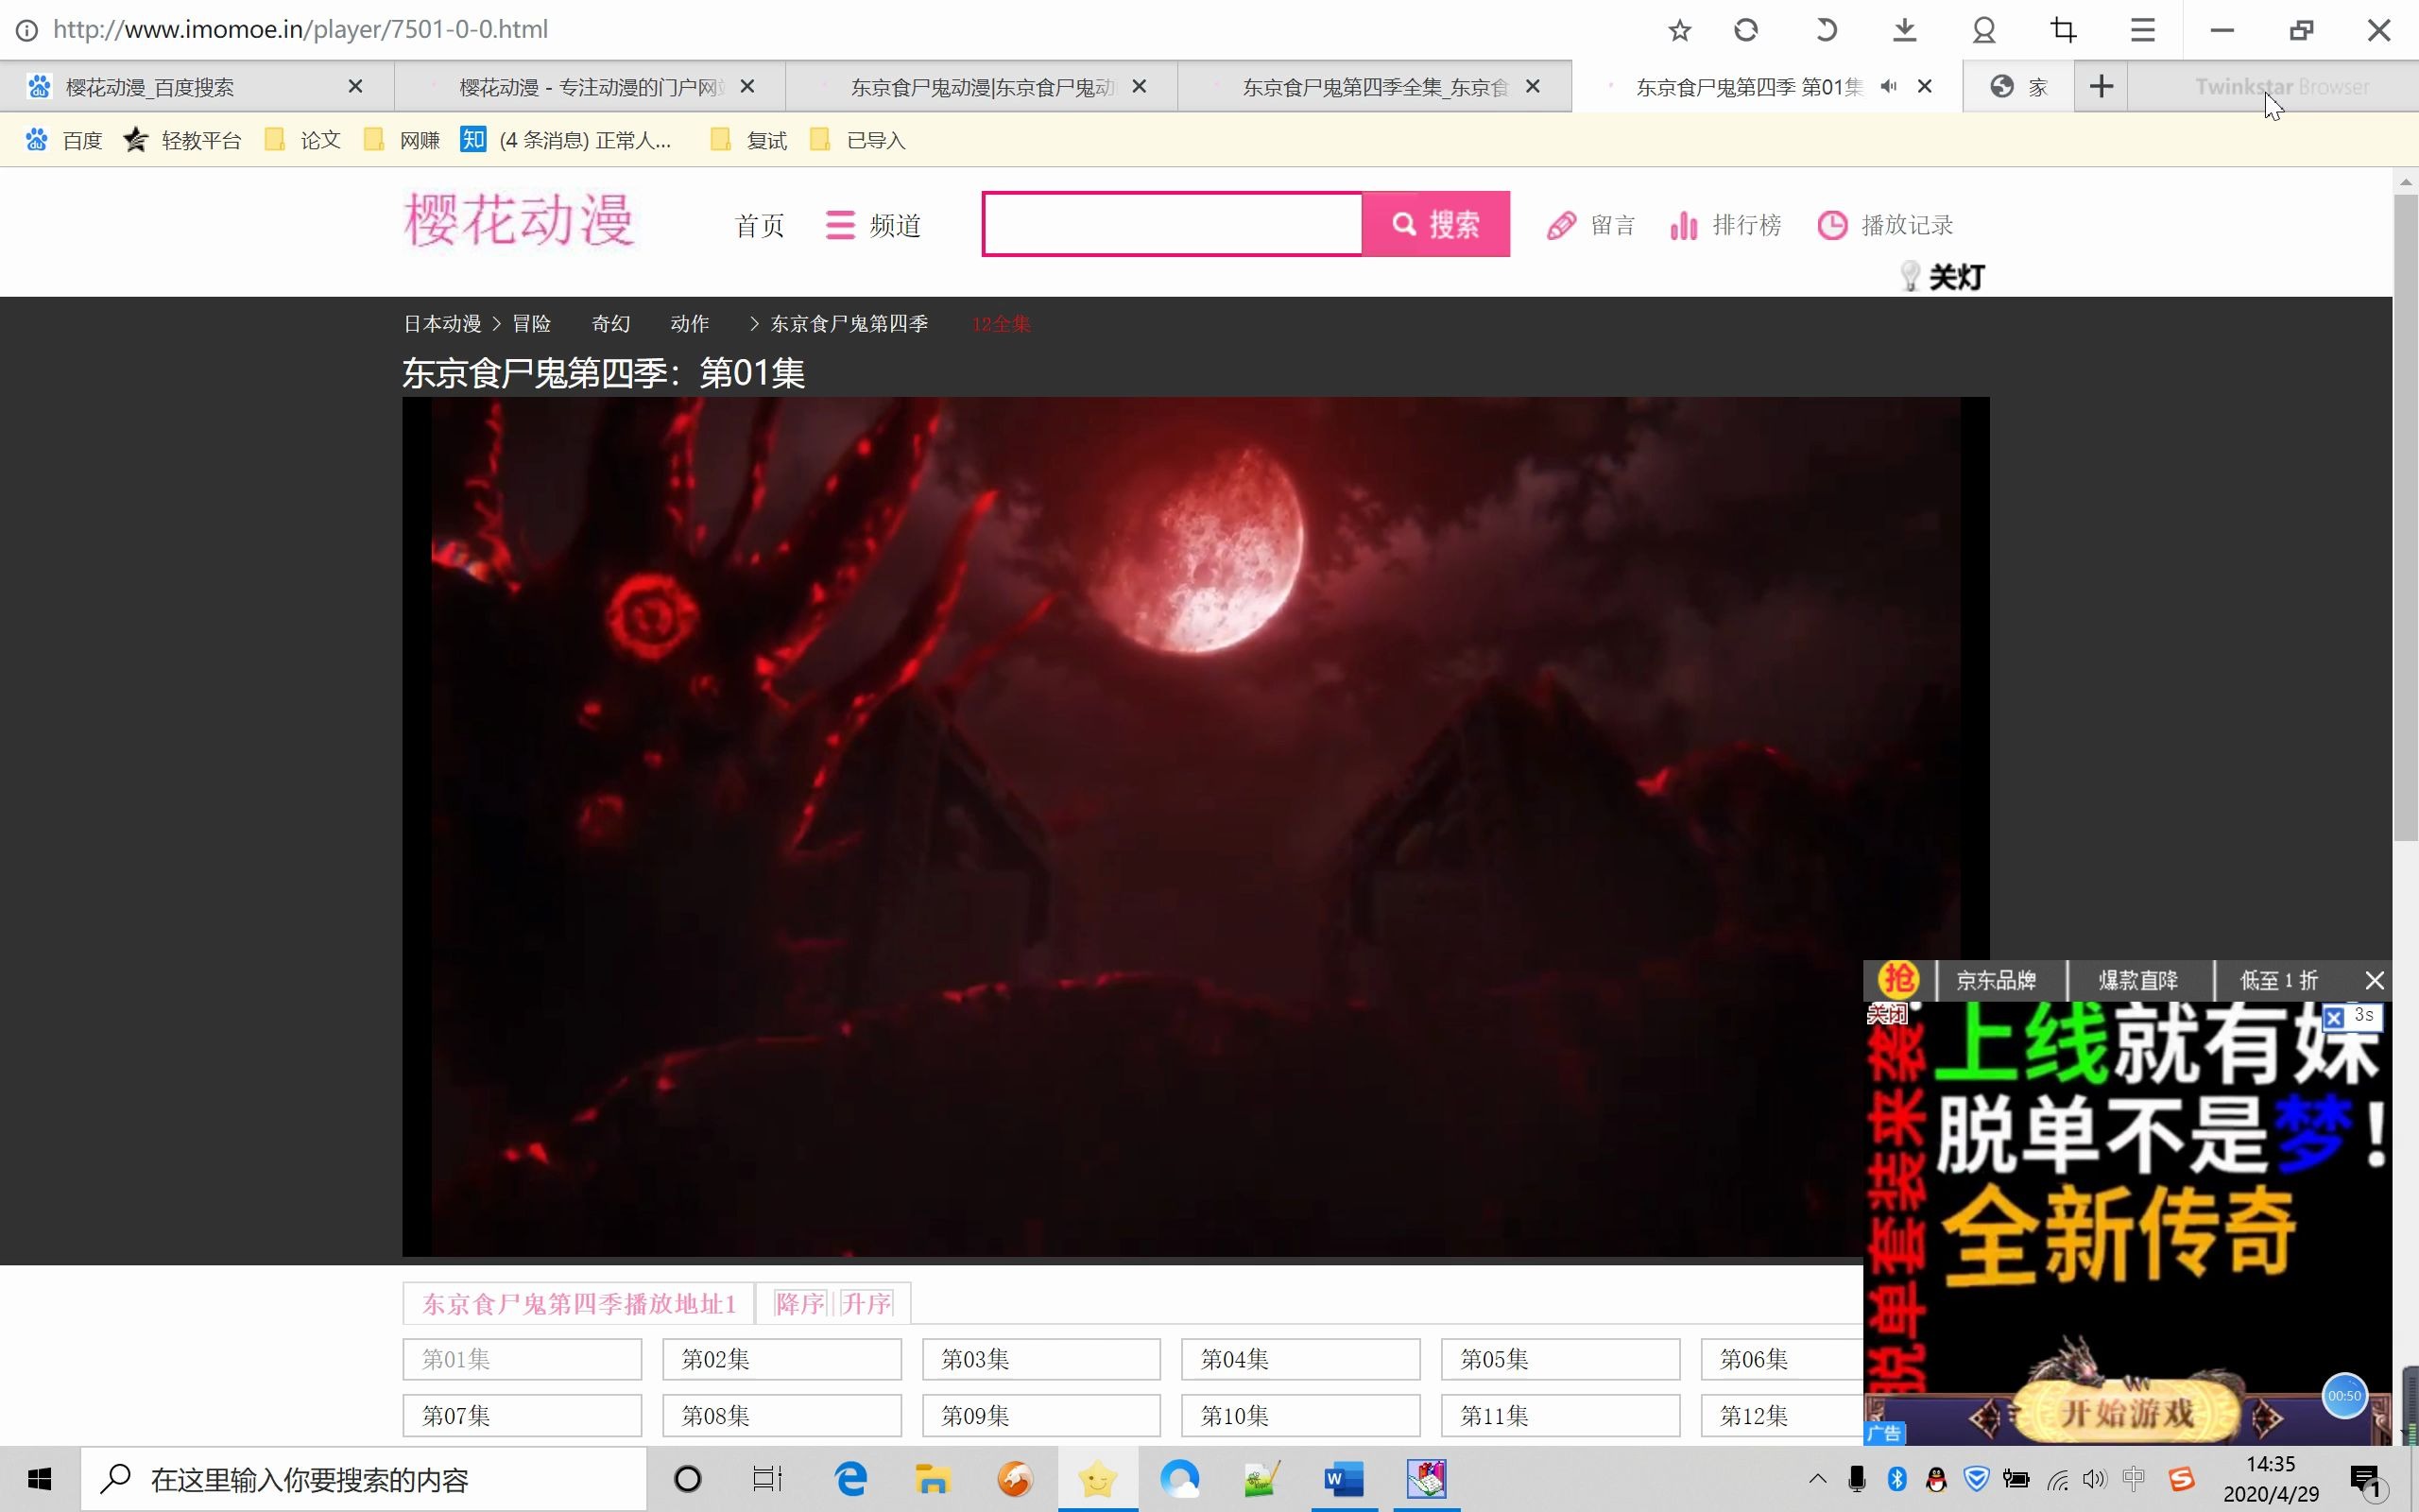Expand the 网赚 bookmark folder
This screenshot has width=2419, height=1512.
point(402,140)
